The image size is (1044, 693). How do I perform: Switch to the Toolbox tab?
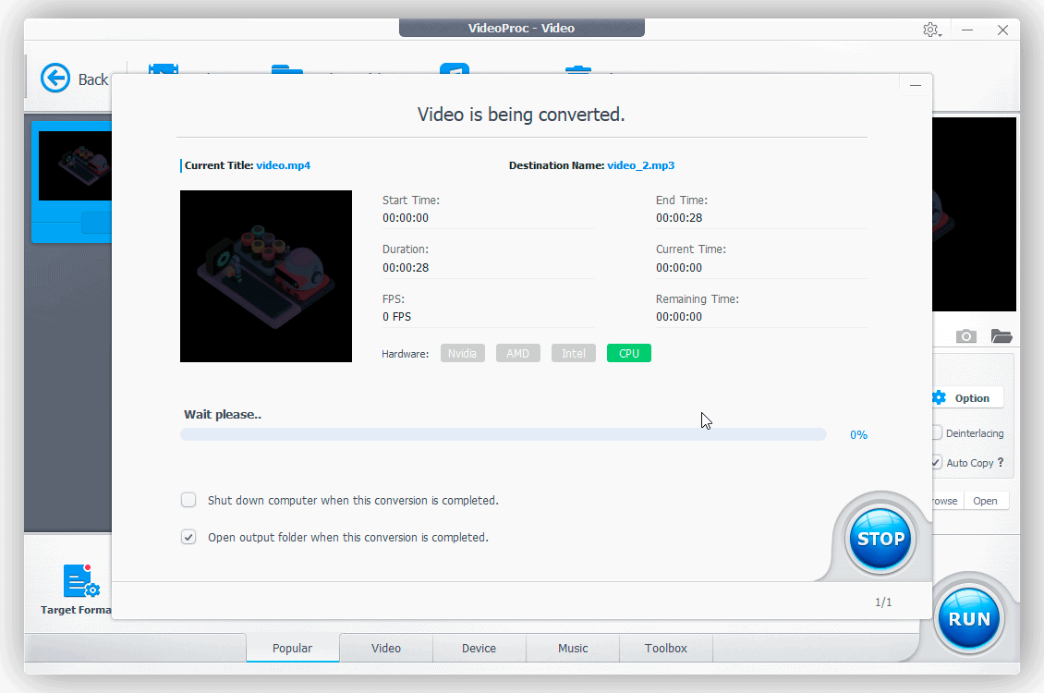[666, 648]
